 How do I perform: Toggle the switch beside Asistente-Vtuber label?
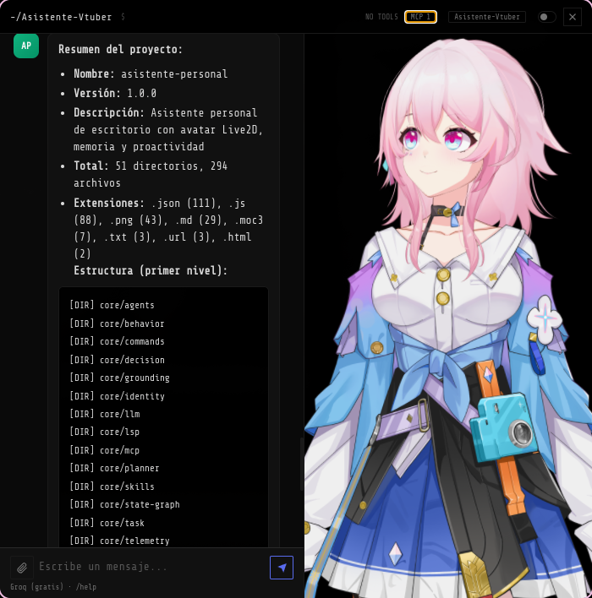pyautogui.click(x=546, y=17)
